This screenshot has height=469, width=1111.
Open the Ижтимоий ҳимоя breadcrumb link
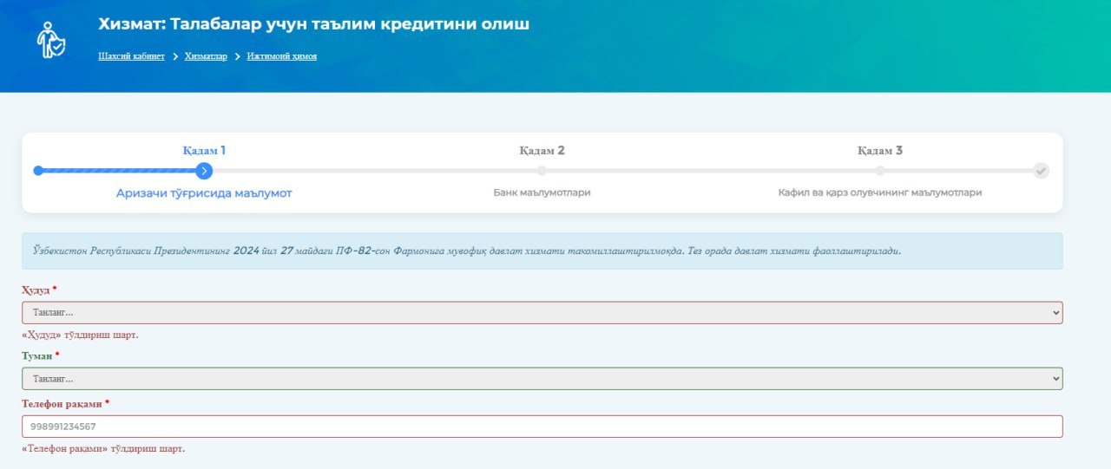(282, 56)
